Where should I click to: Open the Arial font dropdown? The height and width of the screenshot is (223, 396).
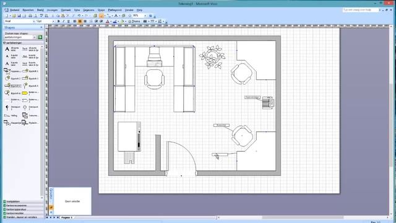click(34, 21)
